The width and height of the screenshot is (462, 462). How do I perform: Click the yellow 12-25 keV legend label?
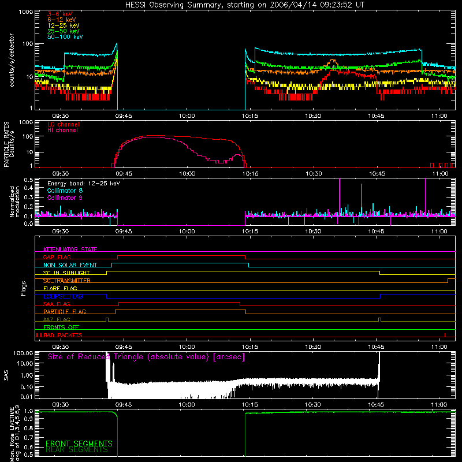[x=63, y=25]
